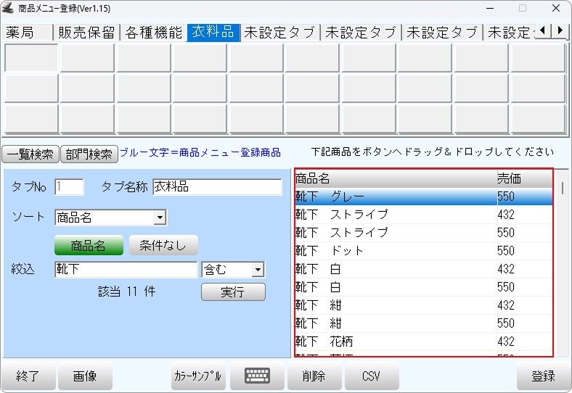
Task: Click the 絞込 text input field
Action: (126, 270)
